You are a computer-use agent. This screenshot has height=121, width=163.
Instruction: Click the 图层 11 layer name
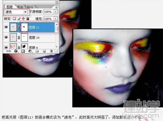(x=34, y=27)
